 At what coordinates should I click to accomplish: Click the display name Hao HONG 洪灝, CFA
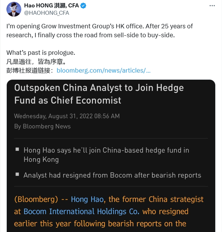coord(51,6)
